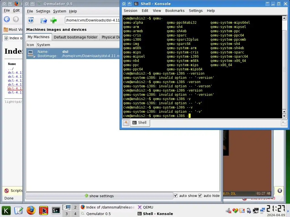This screenshot has width=290, height=217.
Task: Switch to virtual desktop 1 in pager
Action: (x=67, y=207)
